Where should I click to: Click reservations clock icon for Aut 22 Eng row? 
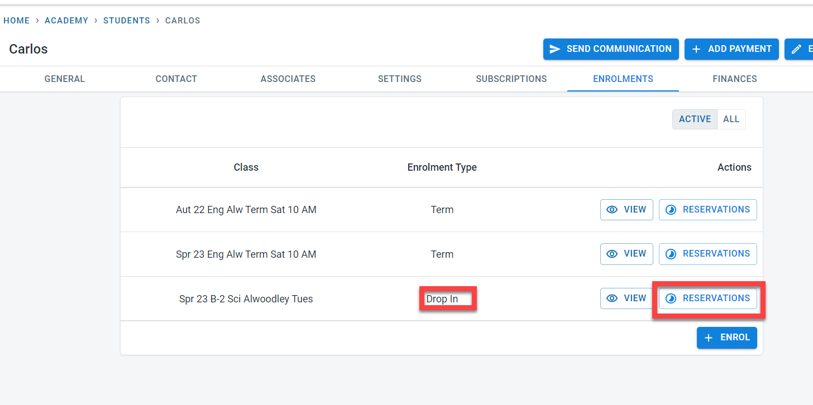(x=671, y=210)
